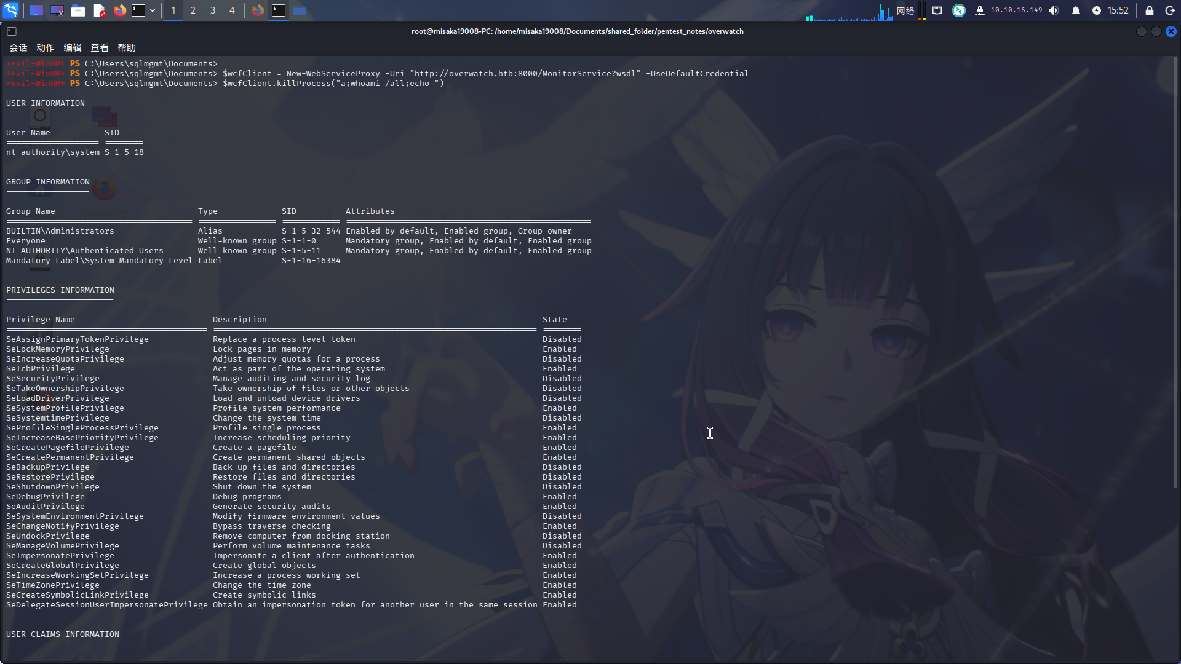This screenshot has height=664, width=1181.
Task: Switch to workspace 2
Action: click(193, 10)
